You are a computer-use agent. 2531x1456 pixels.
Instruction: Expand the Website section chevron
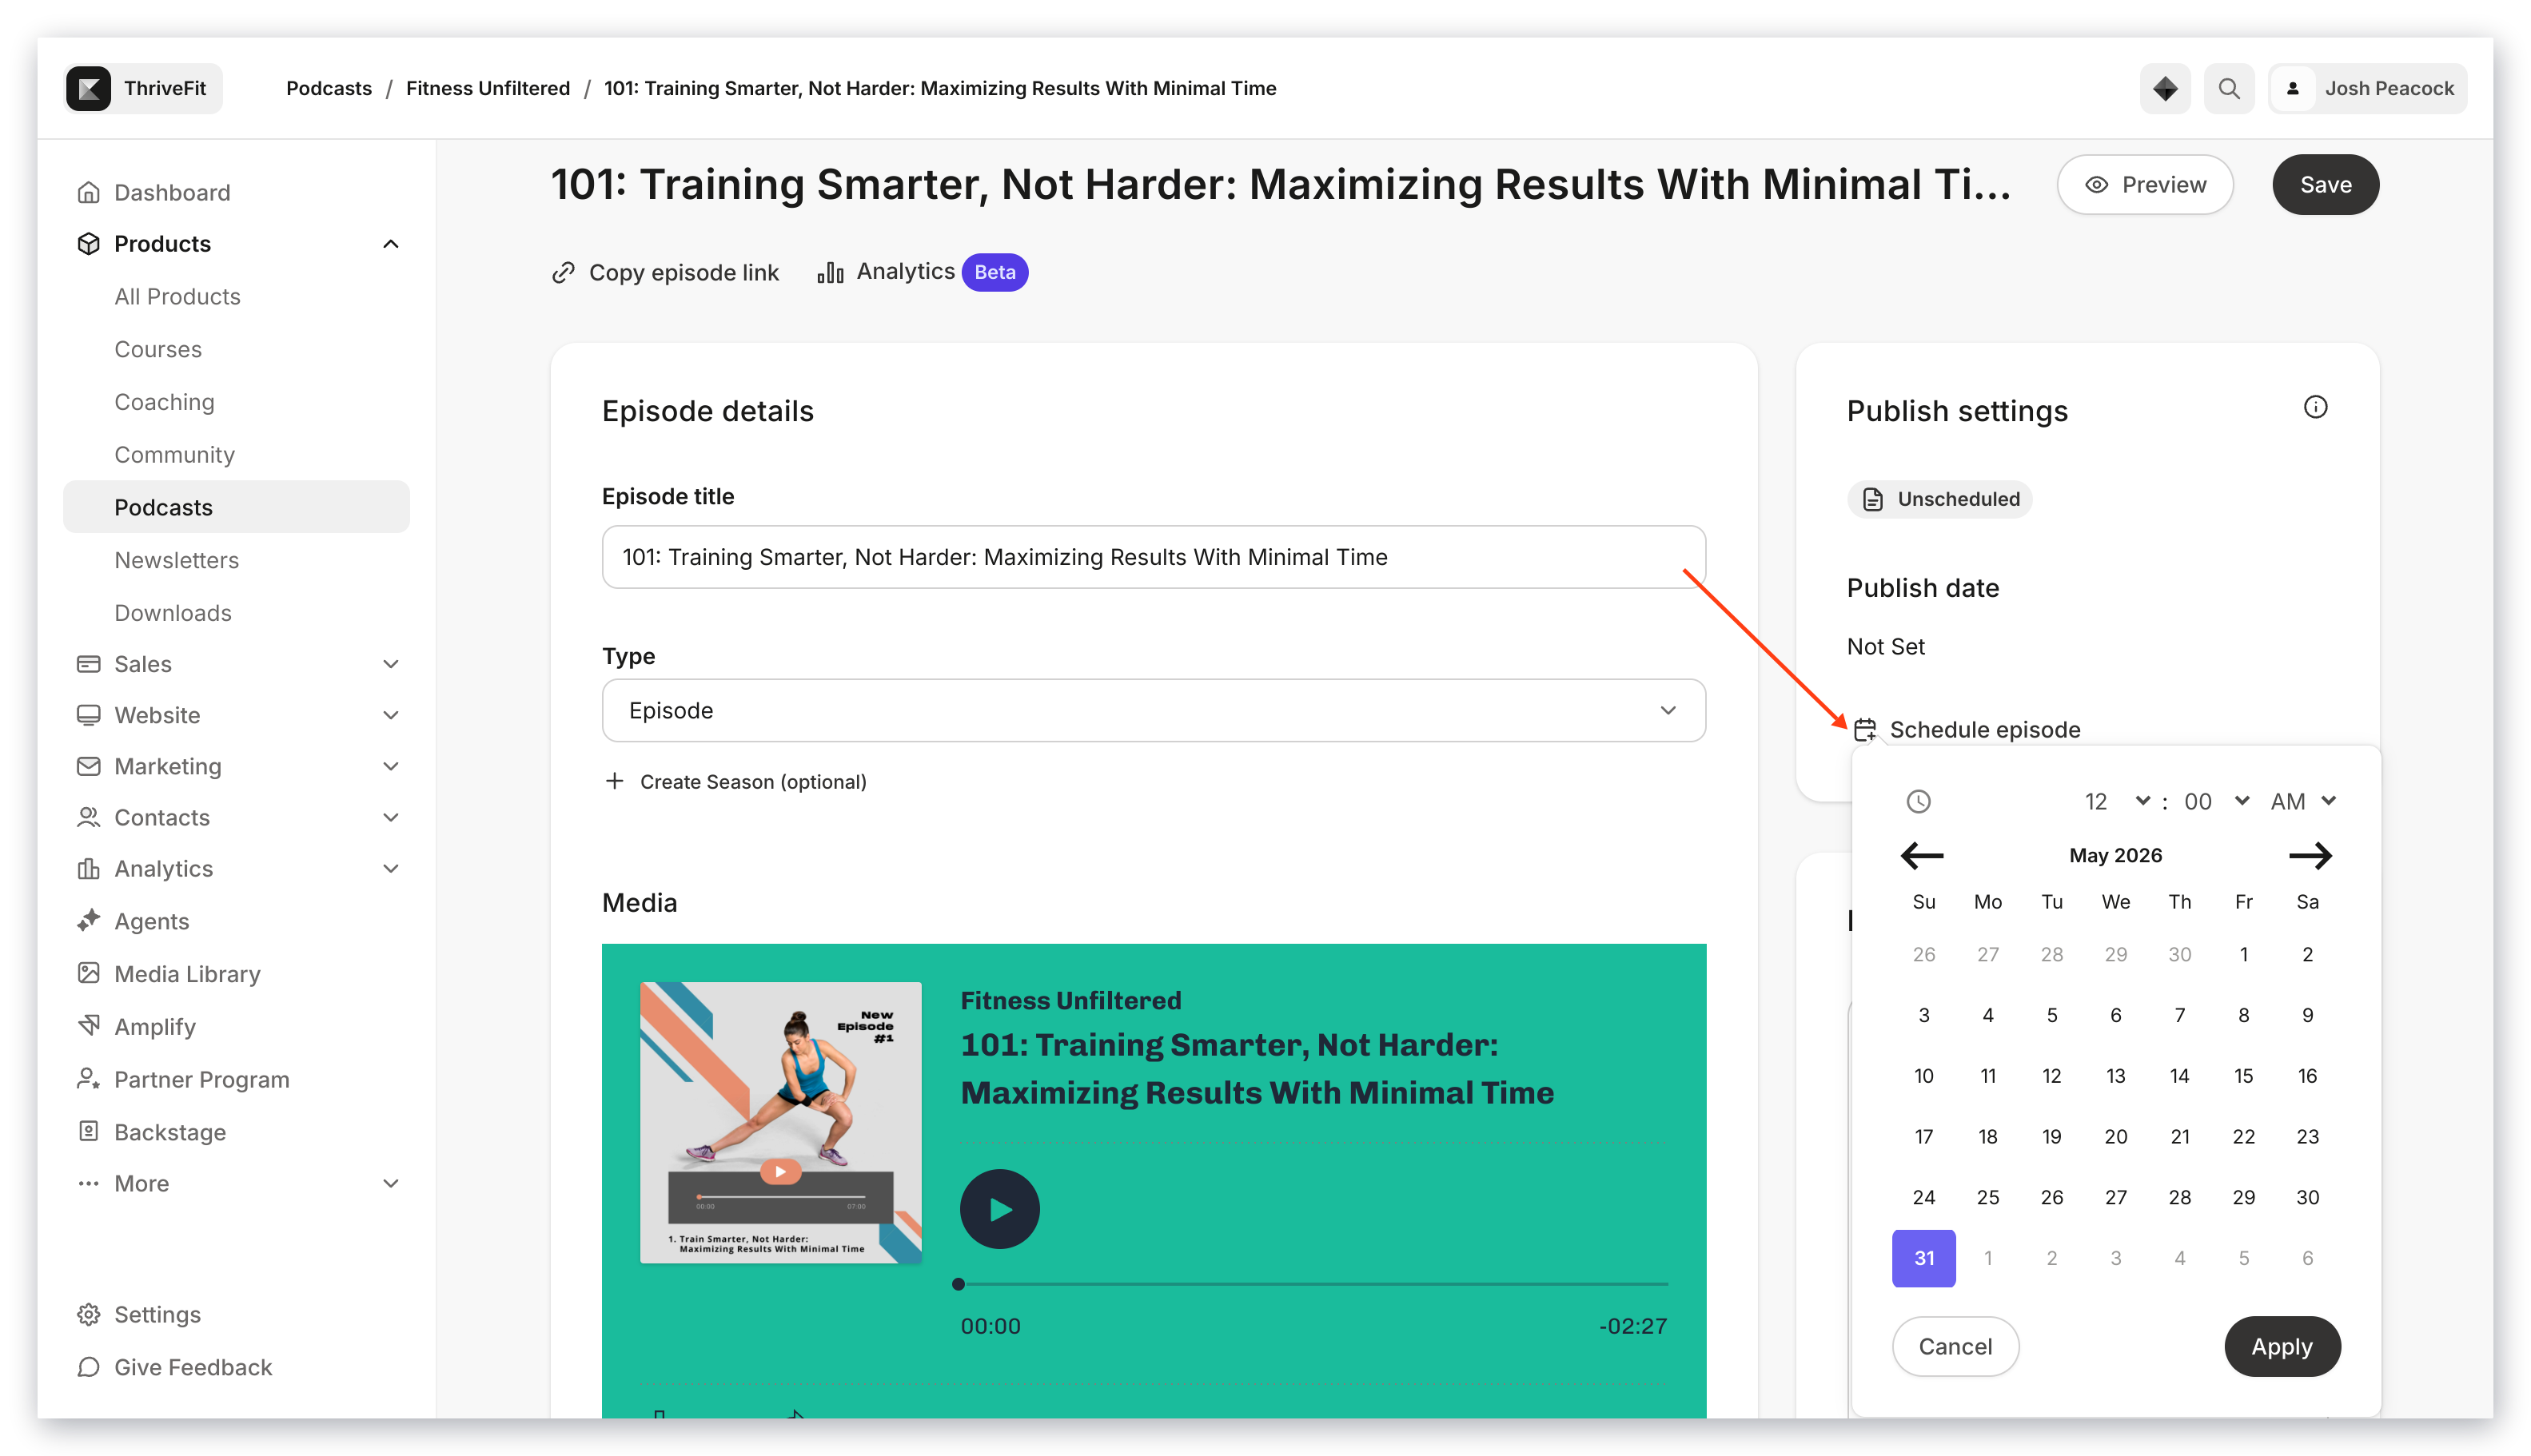[x=390, y=715]
